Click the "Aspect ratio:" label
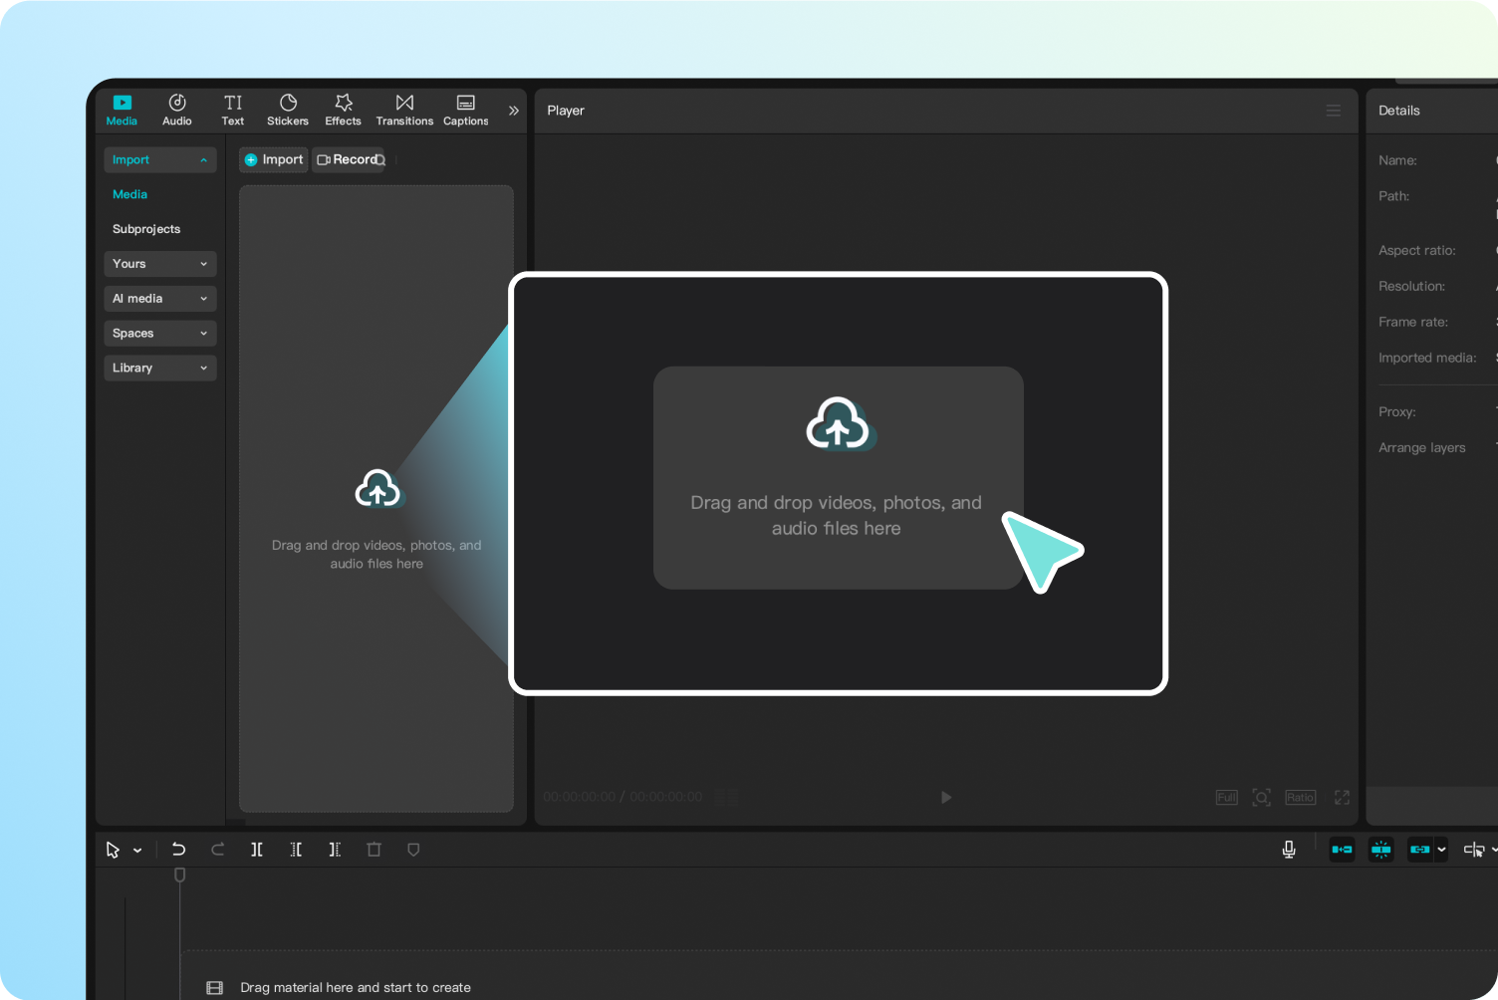1498x1000 pixels. 1417,251
